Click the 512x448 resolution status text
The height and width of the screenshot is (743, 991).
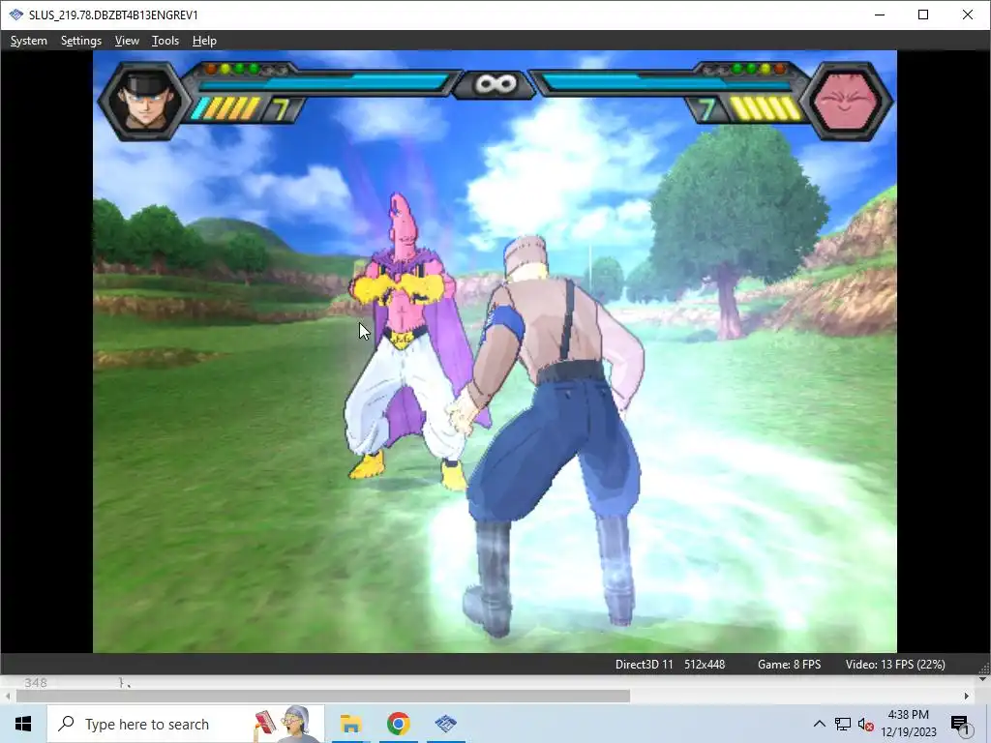705,664
